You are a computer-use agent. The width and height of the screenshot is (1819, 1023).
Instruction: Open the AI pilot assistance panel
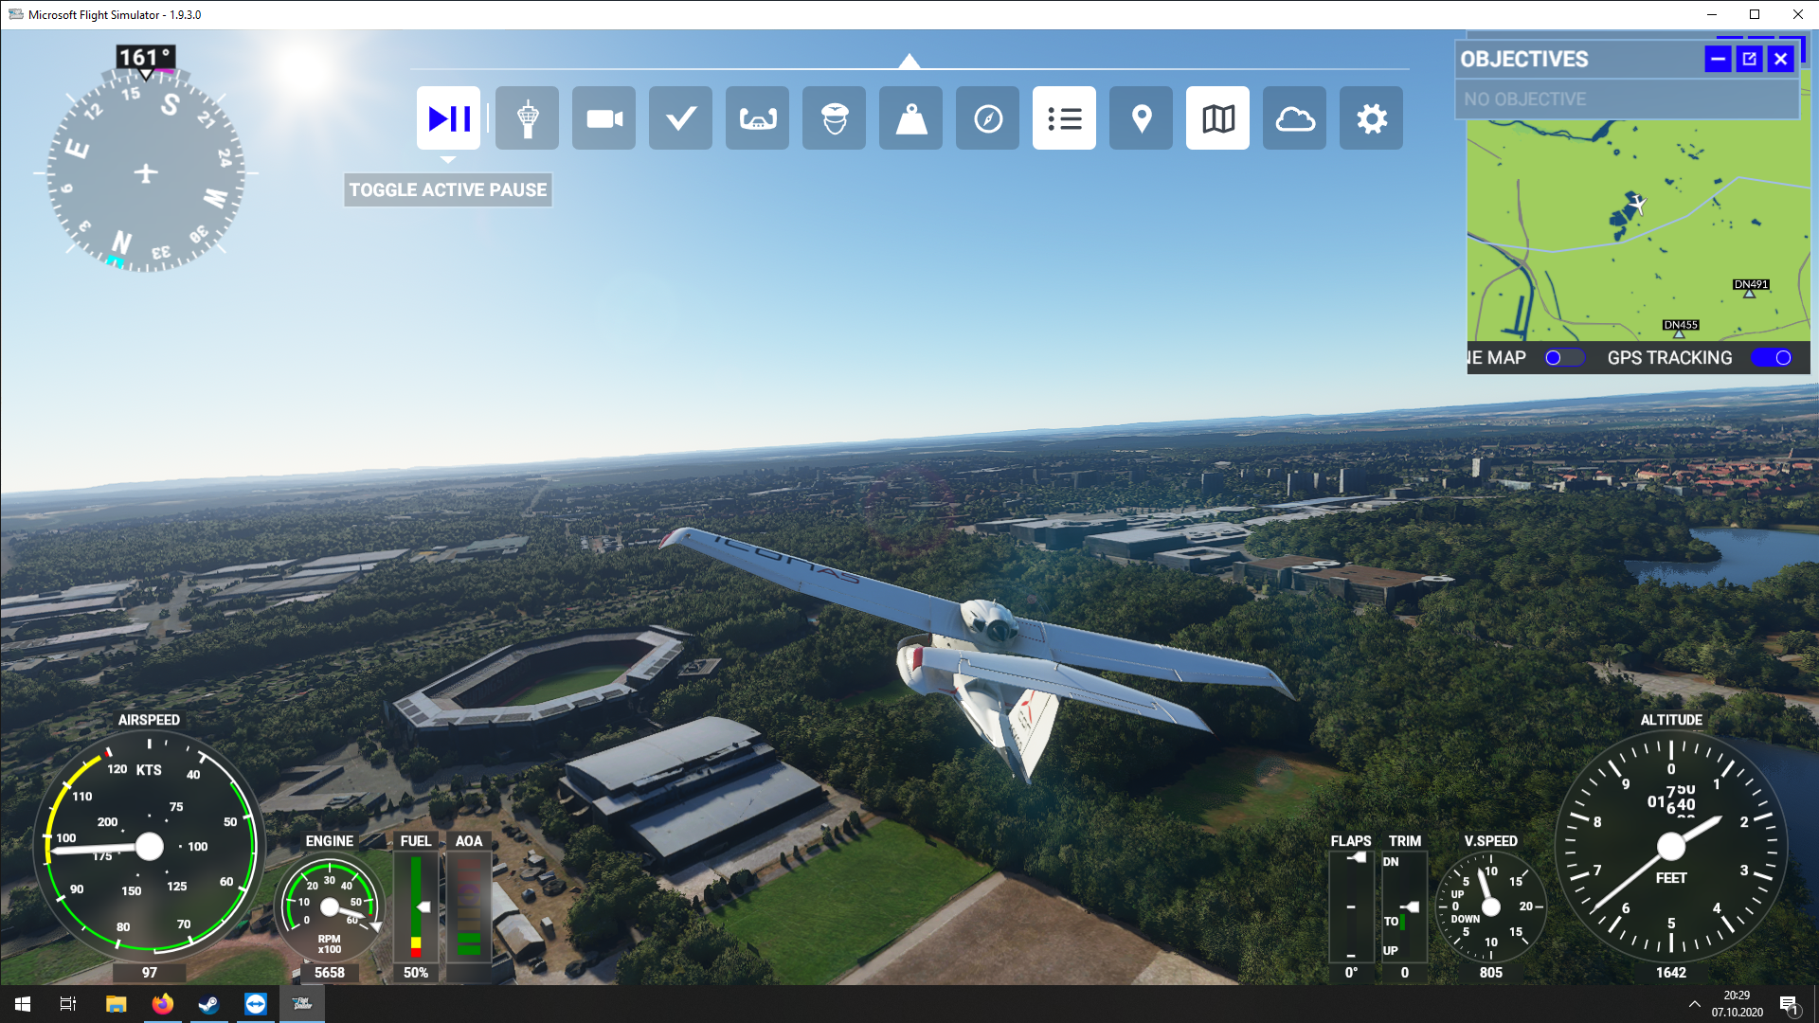[835, 118]
